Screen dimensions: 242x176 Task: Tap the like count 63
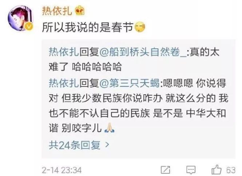(231, 170)
